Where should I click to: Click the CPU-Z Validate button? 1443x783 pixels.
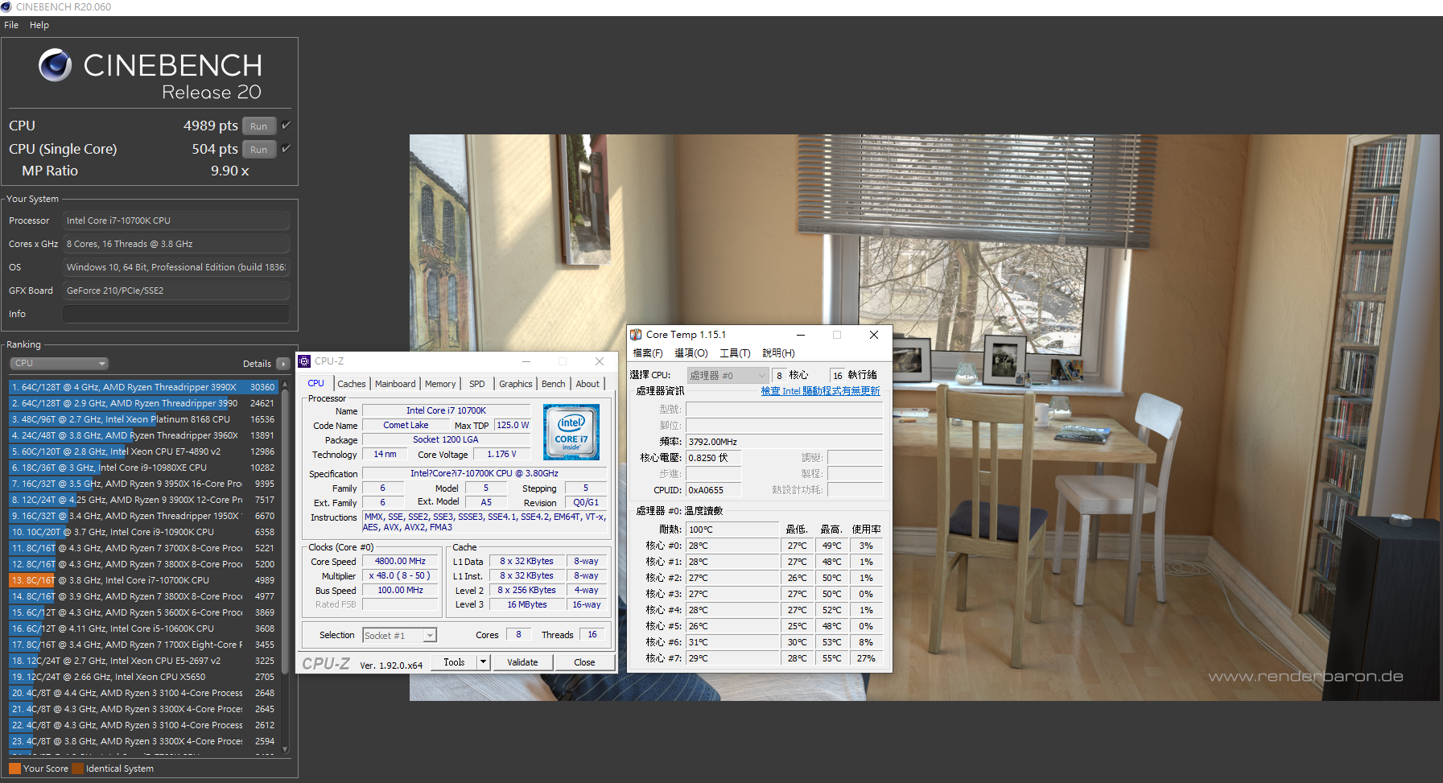coord(522,662)
